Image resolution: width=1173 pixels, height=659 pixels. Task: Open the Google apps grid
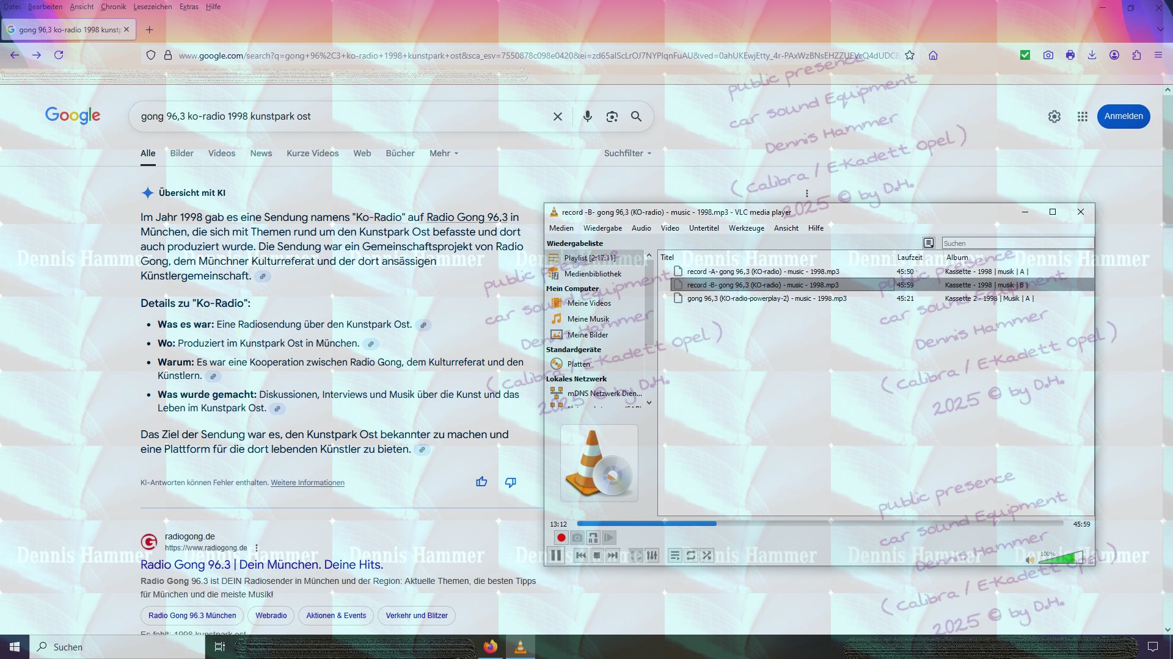pos(1082,117)
